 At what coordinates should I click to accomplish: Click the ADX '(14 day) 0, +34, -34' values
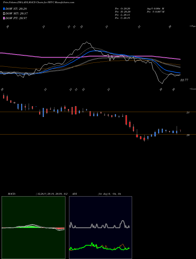(109, 194)
